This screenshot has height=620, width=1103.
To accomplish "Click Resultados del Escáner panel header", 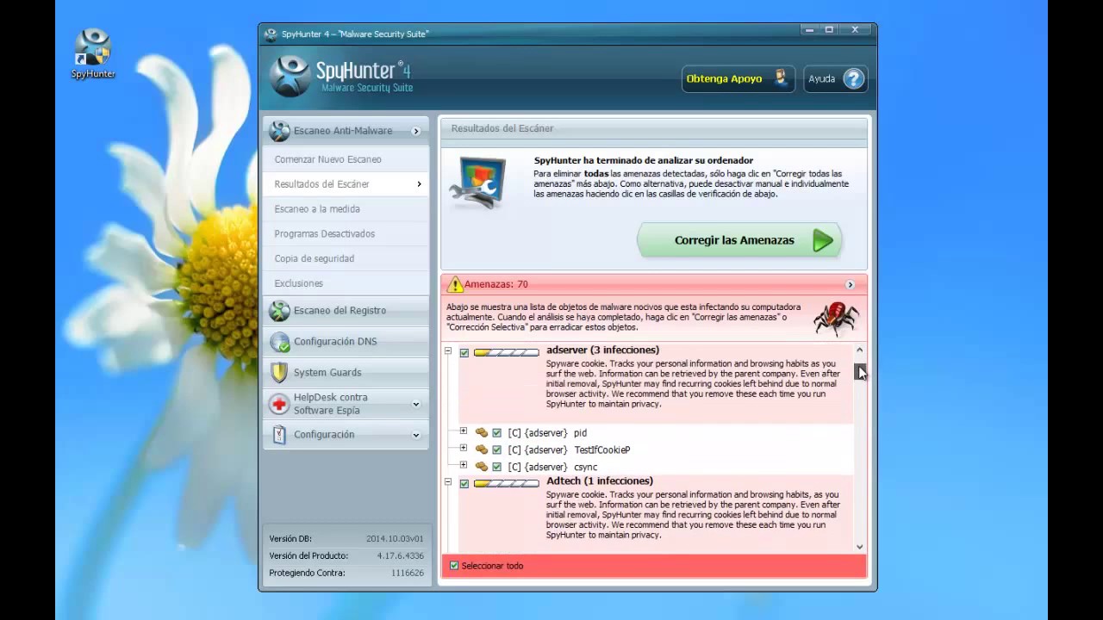I will point(654,128).
